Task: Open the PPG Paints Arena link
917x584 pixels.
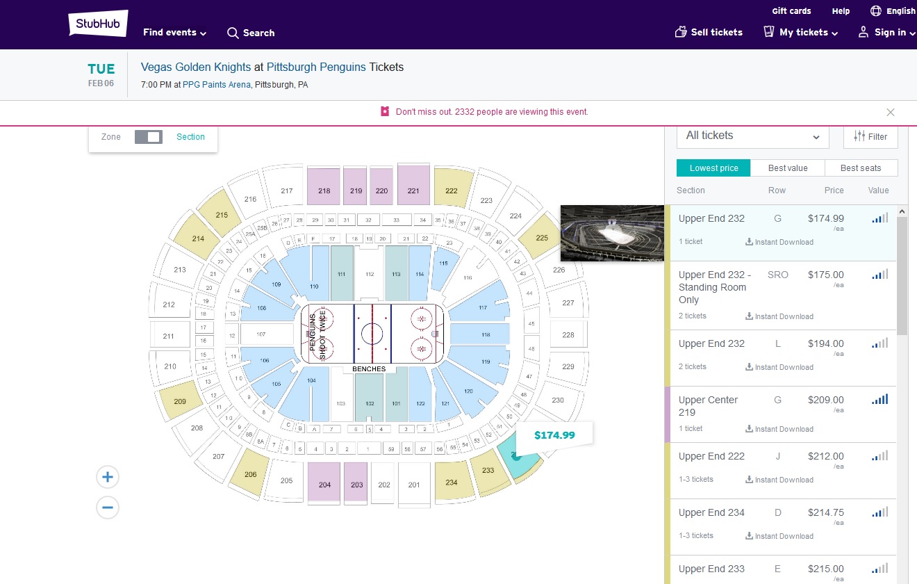Action: coord(216,85)
